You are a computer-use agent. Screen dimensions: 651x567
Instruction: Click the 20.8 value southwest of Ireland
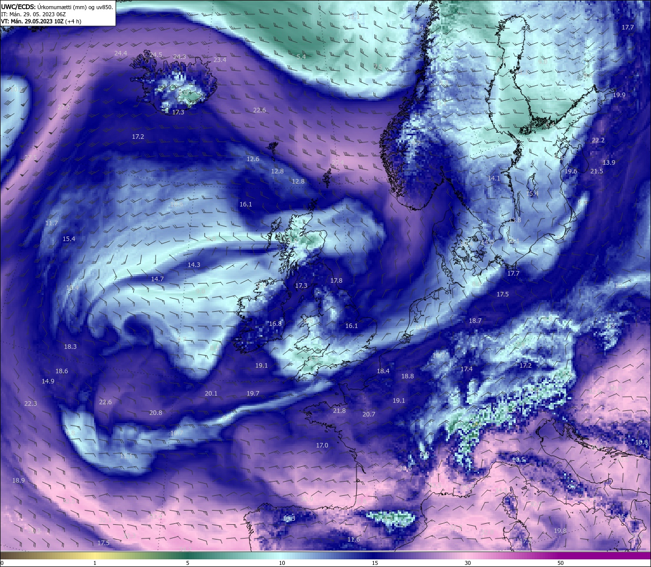156,413
